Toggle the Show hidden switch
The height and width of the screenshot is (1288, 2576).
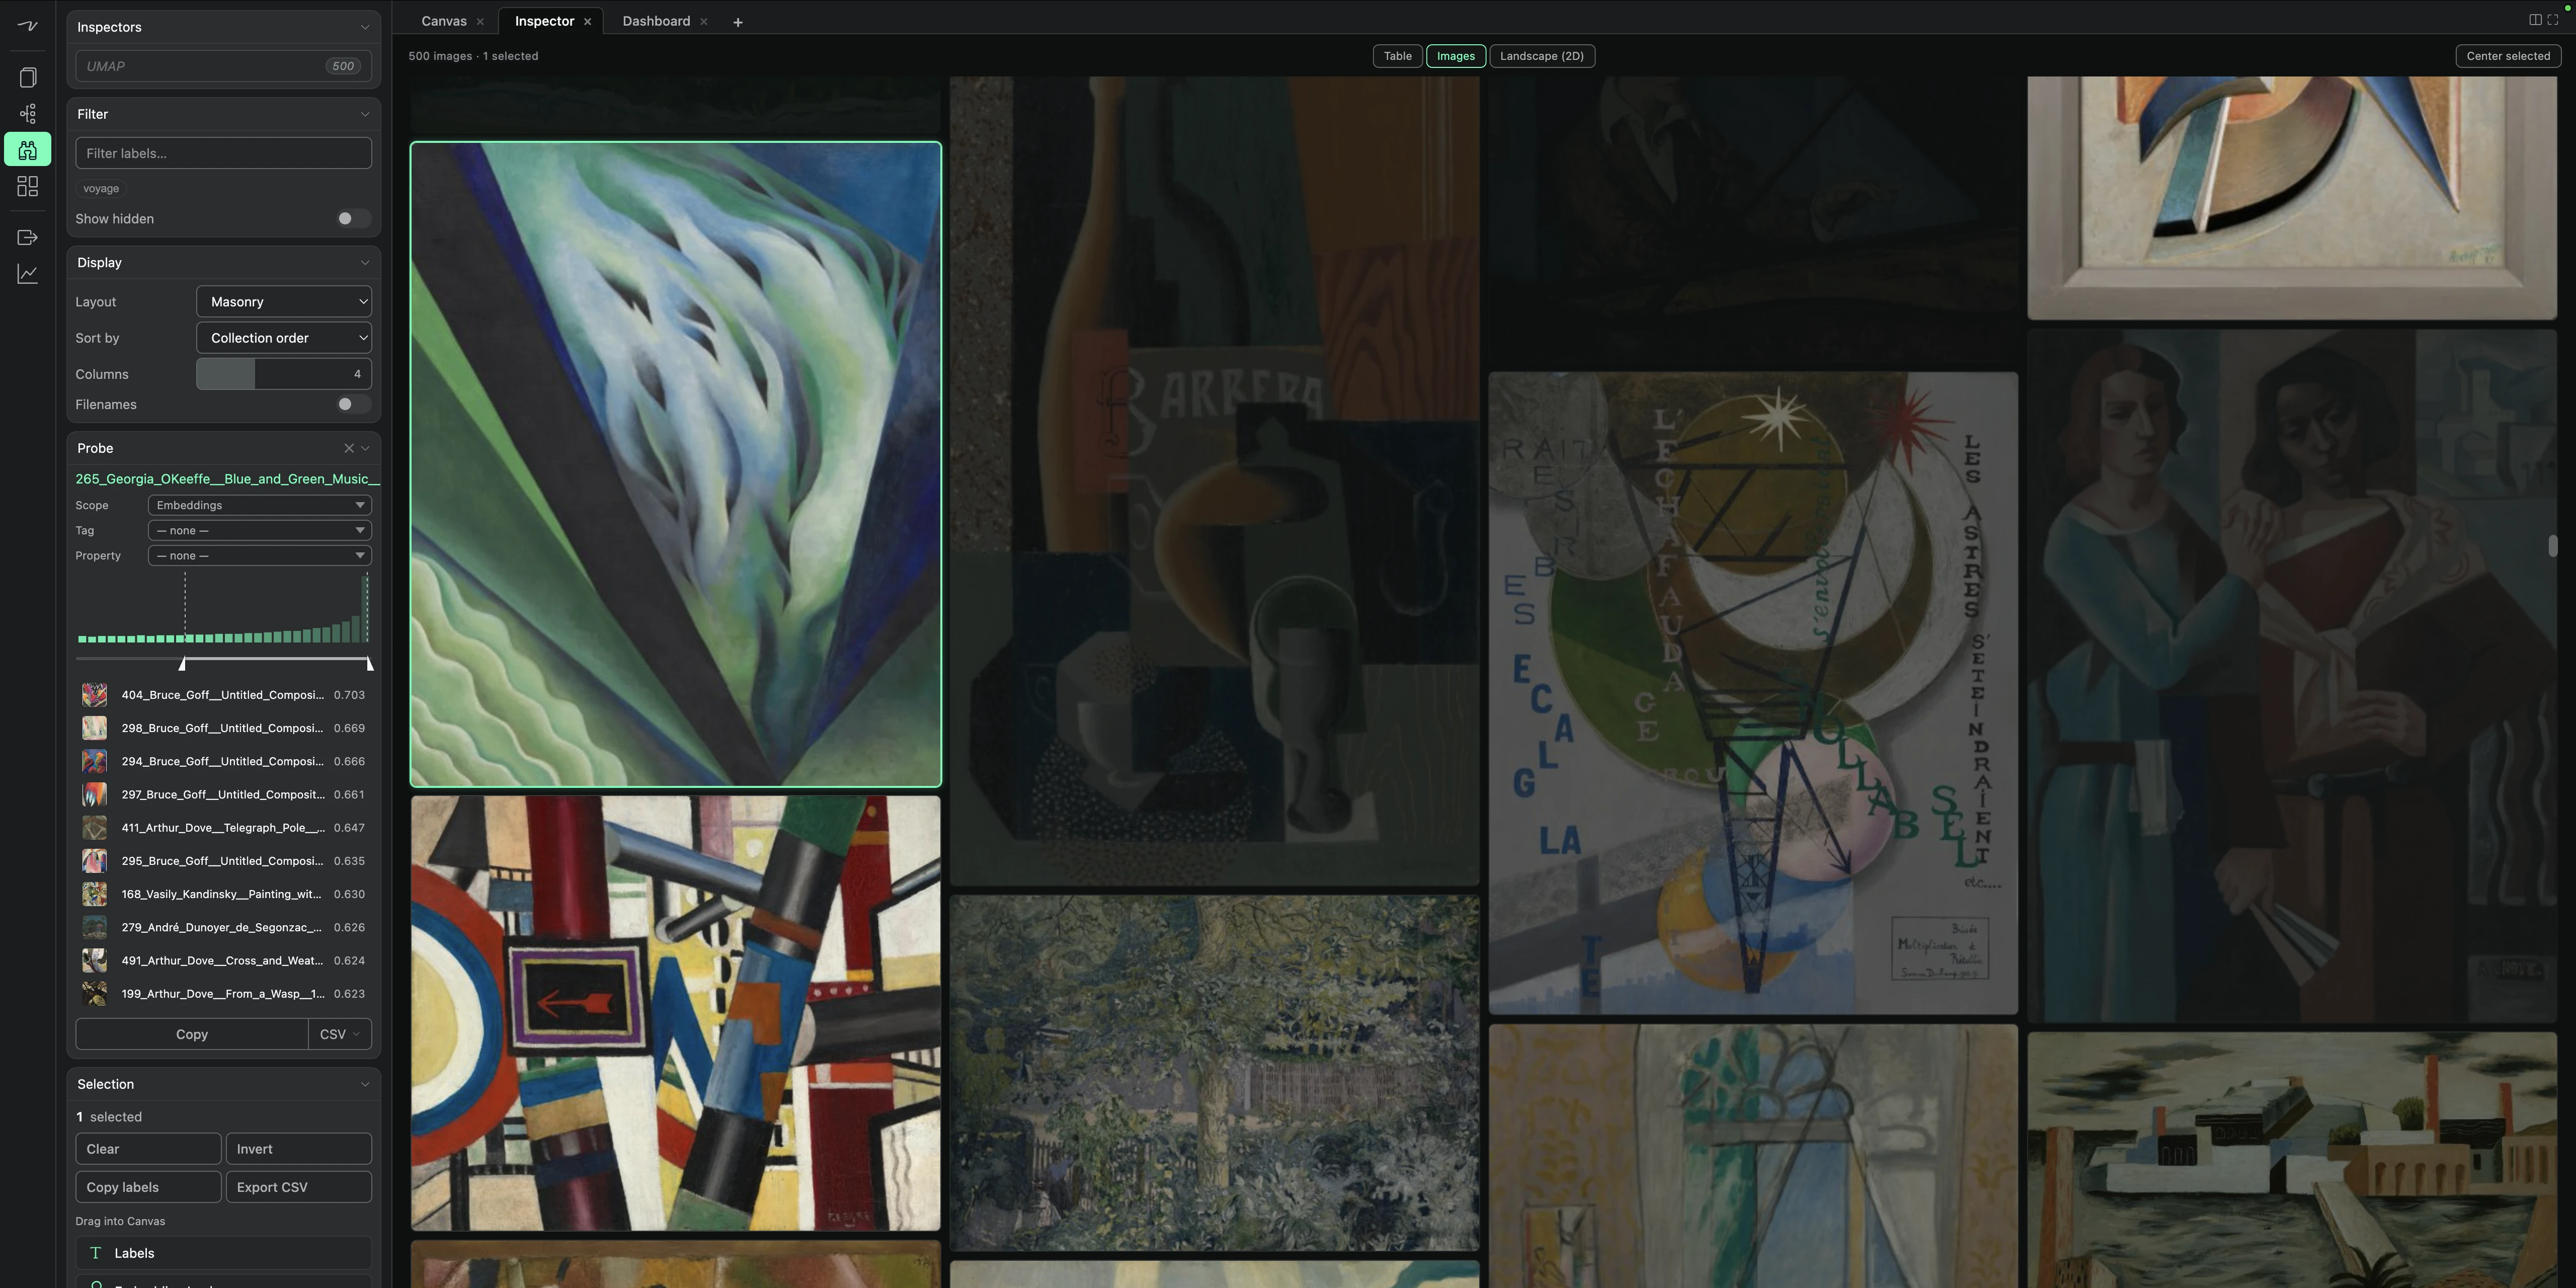pos(352,218)
